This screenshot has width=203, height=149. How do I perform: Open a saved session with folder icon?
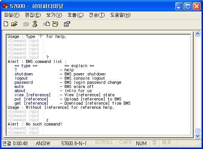click(14, 24)
